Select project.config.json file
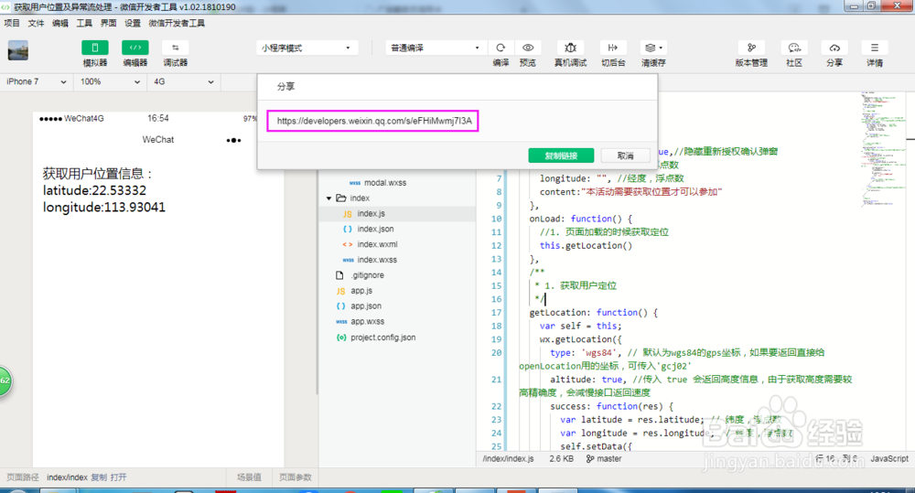 coord(382,338)
